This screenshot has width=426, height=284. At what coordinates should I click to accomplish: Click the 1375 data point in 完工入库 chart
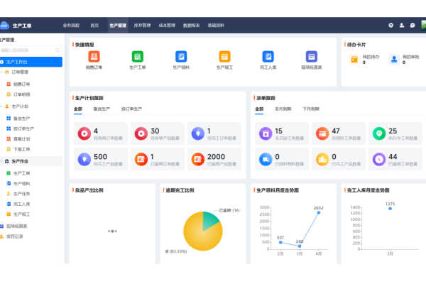click(x=390, y=209)
